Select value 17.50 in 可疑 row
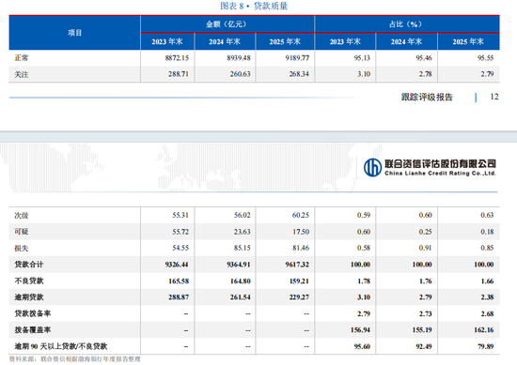Image resolution: width=517 pixels, height=365 pixels. [x=301, y=232]
